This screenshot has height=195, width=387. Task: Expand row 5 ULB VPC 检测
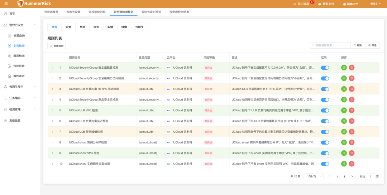coord(52,111)
